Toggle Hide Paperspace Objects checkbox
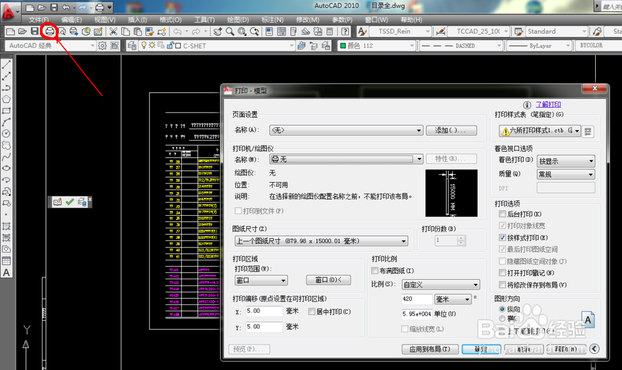The height and width of the screenshot is (370, 622). pyautogui.click(x=503, y=261)
